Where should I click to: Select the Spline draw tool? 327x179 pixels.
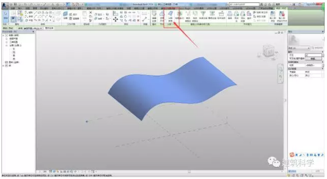coord(36,21)
